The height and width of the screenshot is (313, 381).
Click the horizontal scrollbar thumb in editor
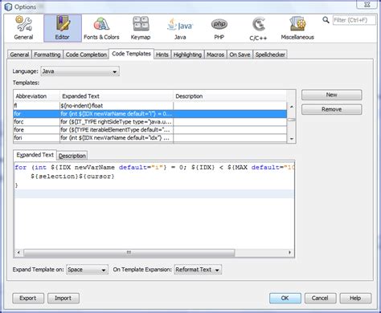pyautogui.click(x=129, y=253)
